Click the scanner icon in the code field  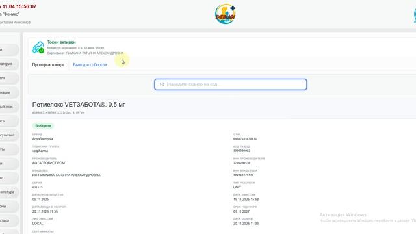[x=162, y=84]
